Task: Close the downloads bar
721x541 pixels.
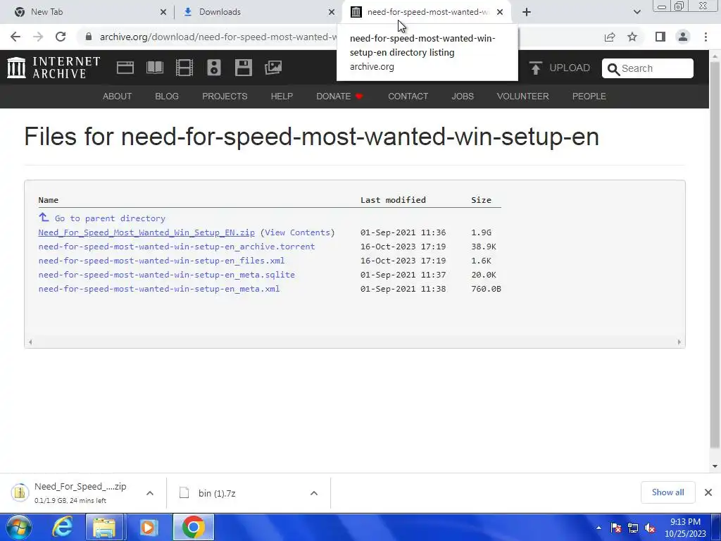Action: pos(708,492)
